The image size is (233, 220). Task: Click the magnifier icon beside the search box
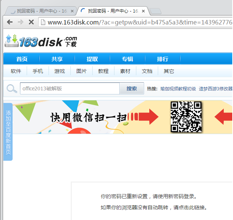click(x=12, y=89)
